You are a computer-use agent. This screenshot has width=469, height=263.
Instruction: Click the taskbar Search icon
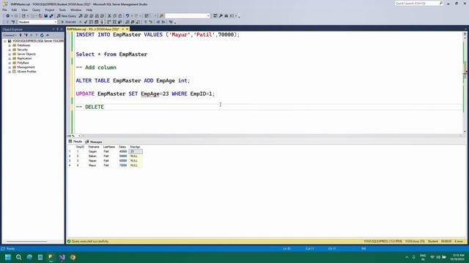19,257
